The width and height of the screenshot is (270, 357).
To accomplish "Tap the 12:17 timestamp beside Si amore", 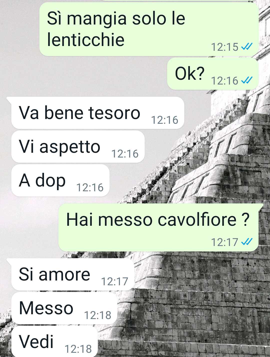I will (115, 281).
